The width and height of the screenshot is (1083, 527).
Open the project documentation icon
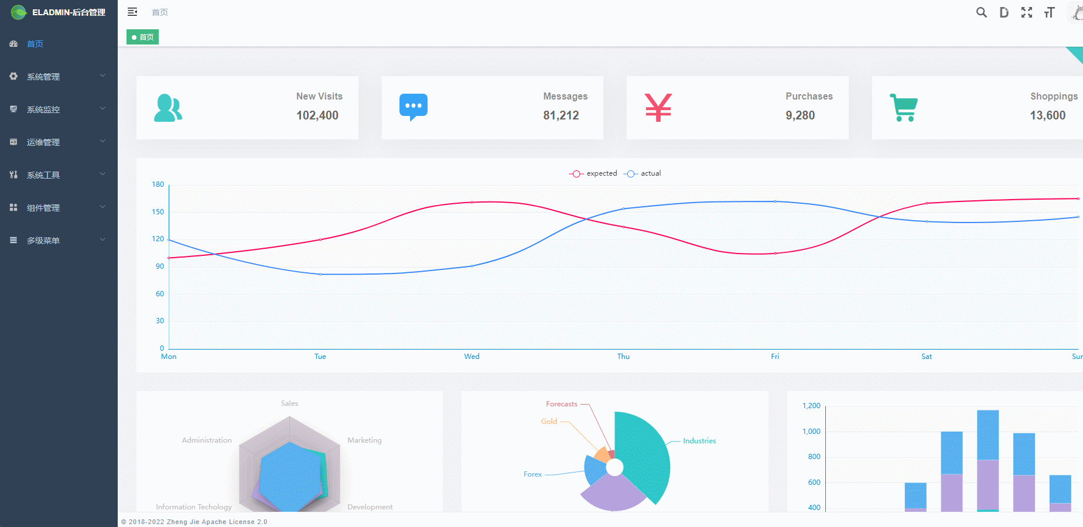[1004, 12]
